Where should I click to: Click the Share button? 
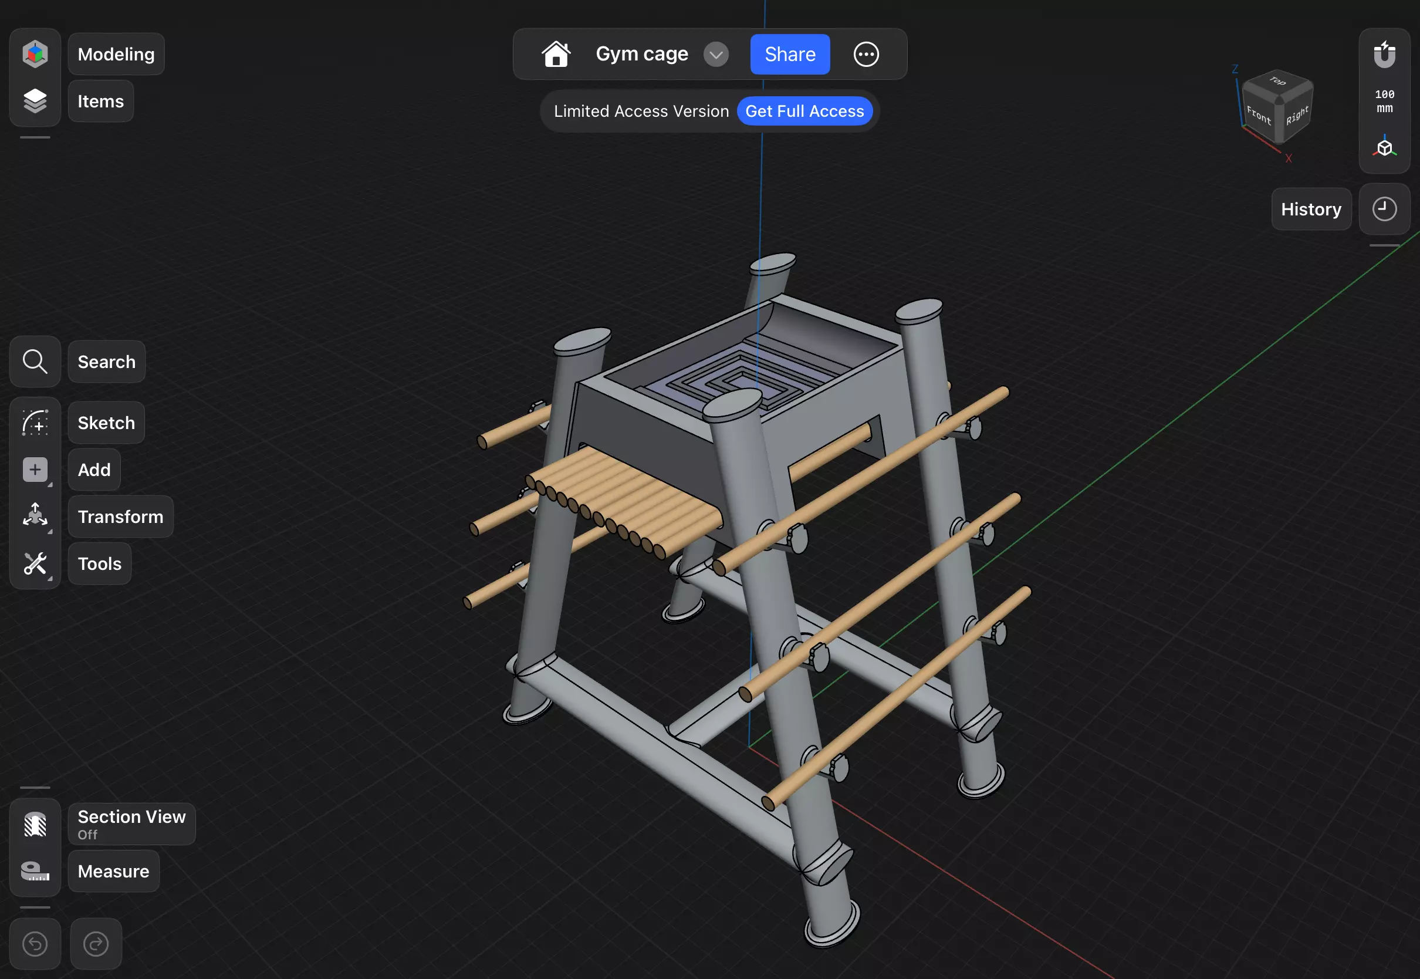click(790, 55)
